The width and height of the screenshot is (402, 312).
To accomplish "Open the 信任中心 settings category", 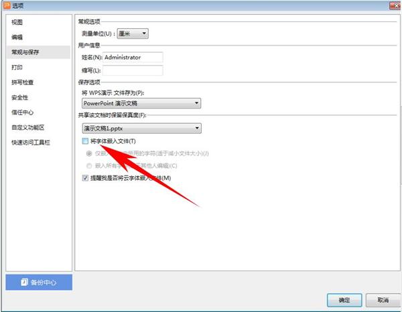I will click(x=23, y=112).
